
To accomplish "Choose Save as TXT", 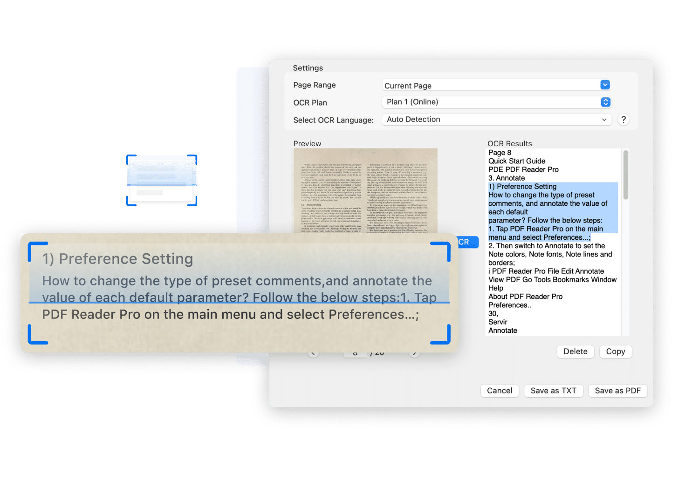I will 553,391.
